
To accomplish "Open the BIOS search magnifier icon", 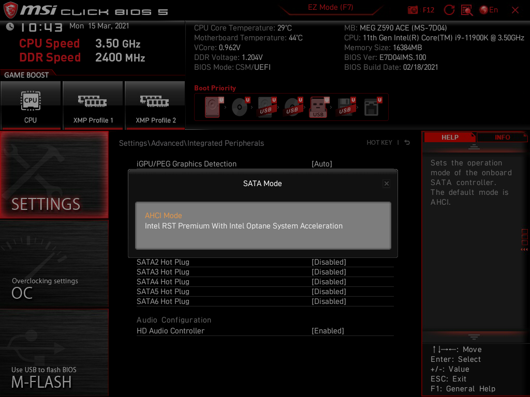I will pos(467,10).
